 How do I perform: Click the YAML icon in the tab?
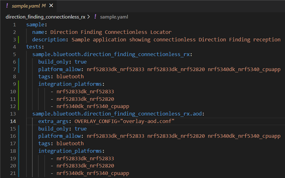point(7,6)
